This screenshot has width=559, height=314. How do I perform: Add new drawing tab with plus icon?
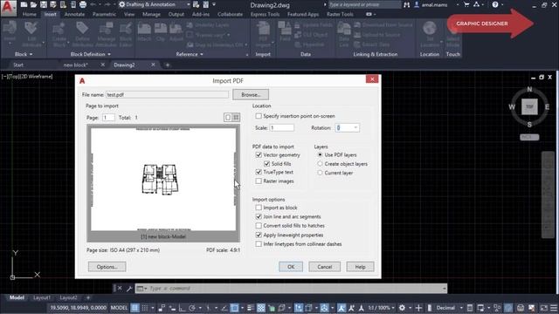point(168,65)
